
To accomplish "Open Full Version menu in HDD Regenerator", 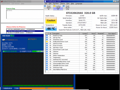I will (15, 3).
